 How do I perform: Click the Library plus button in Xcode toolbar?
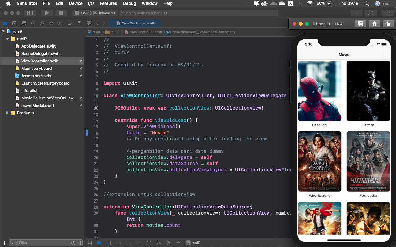coord(356,13)
